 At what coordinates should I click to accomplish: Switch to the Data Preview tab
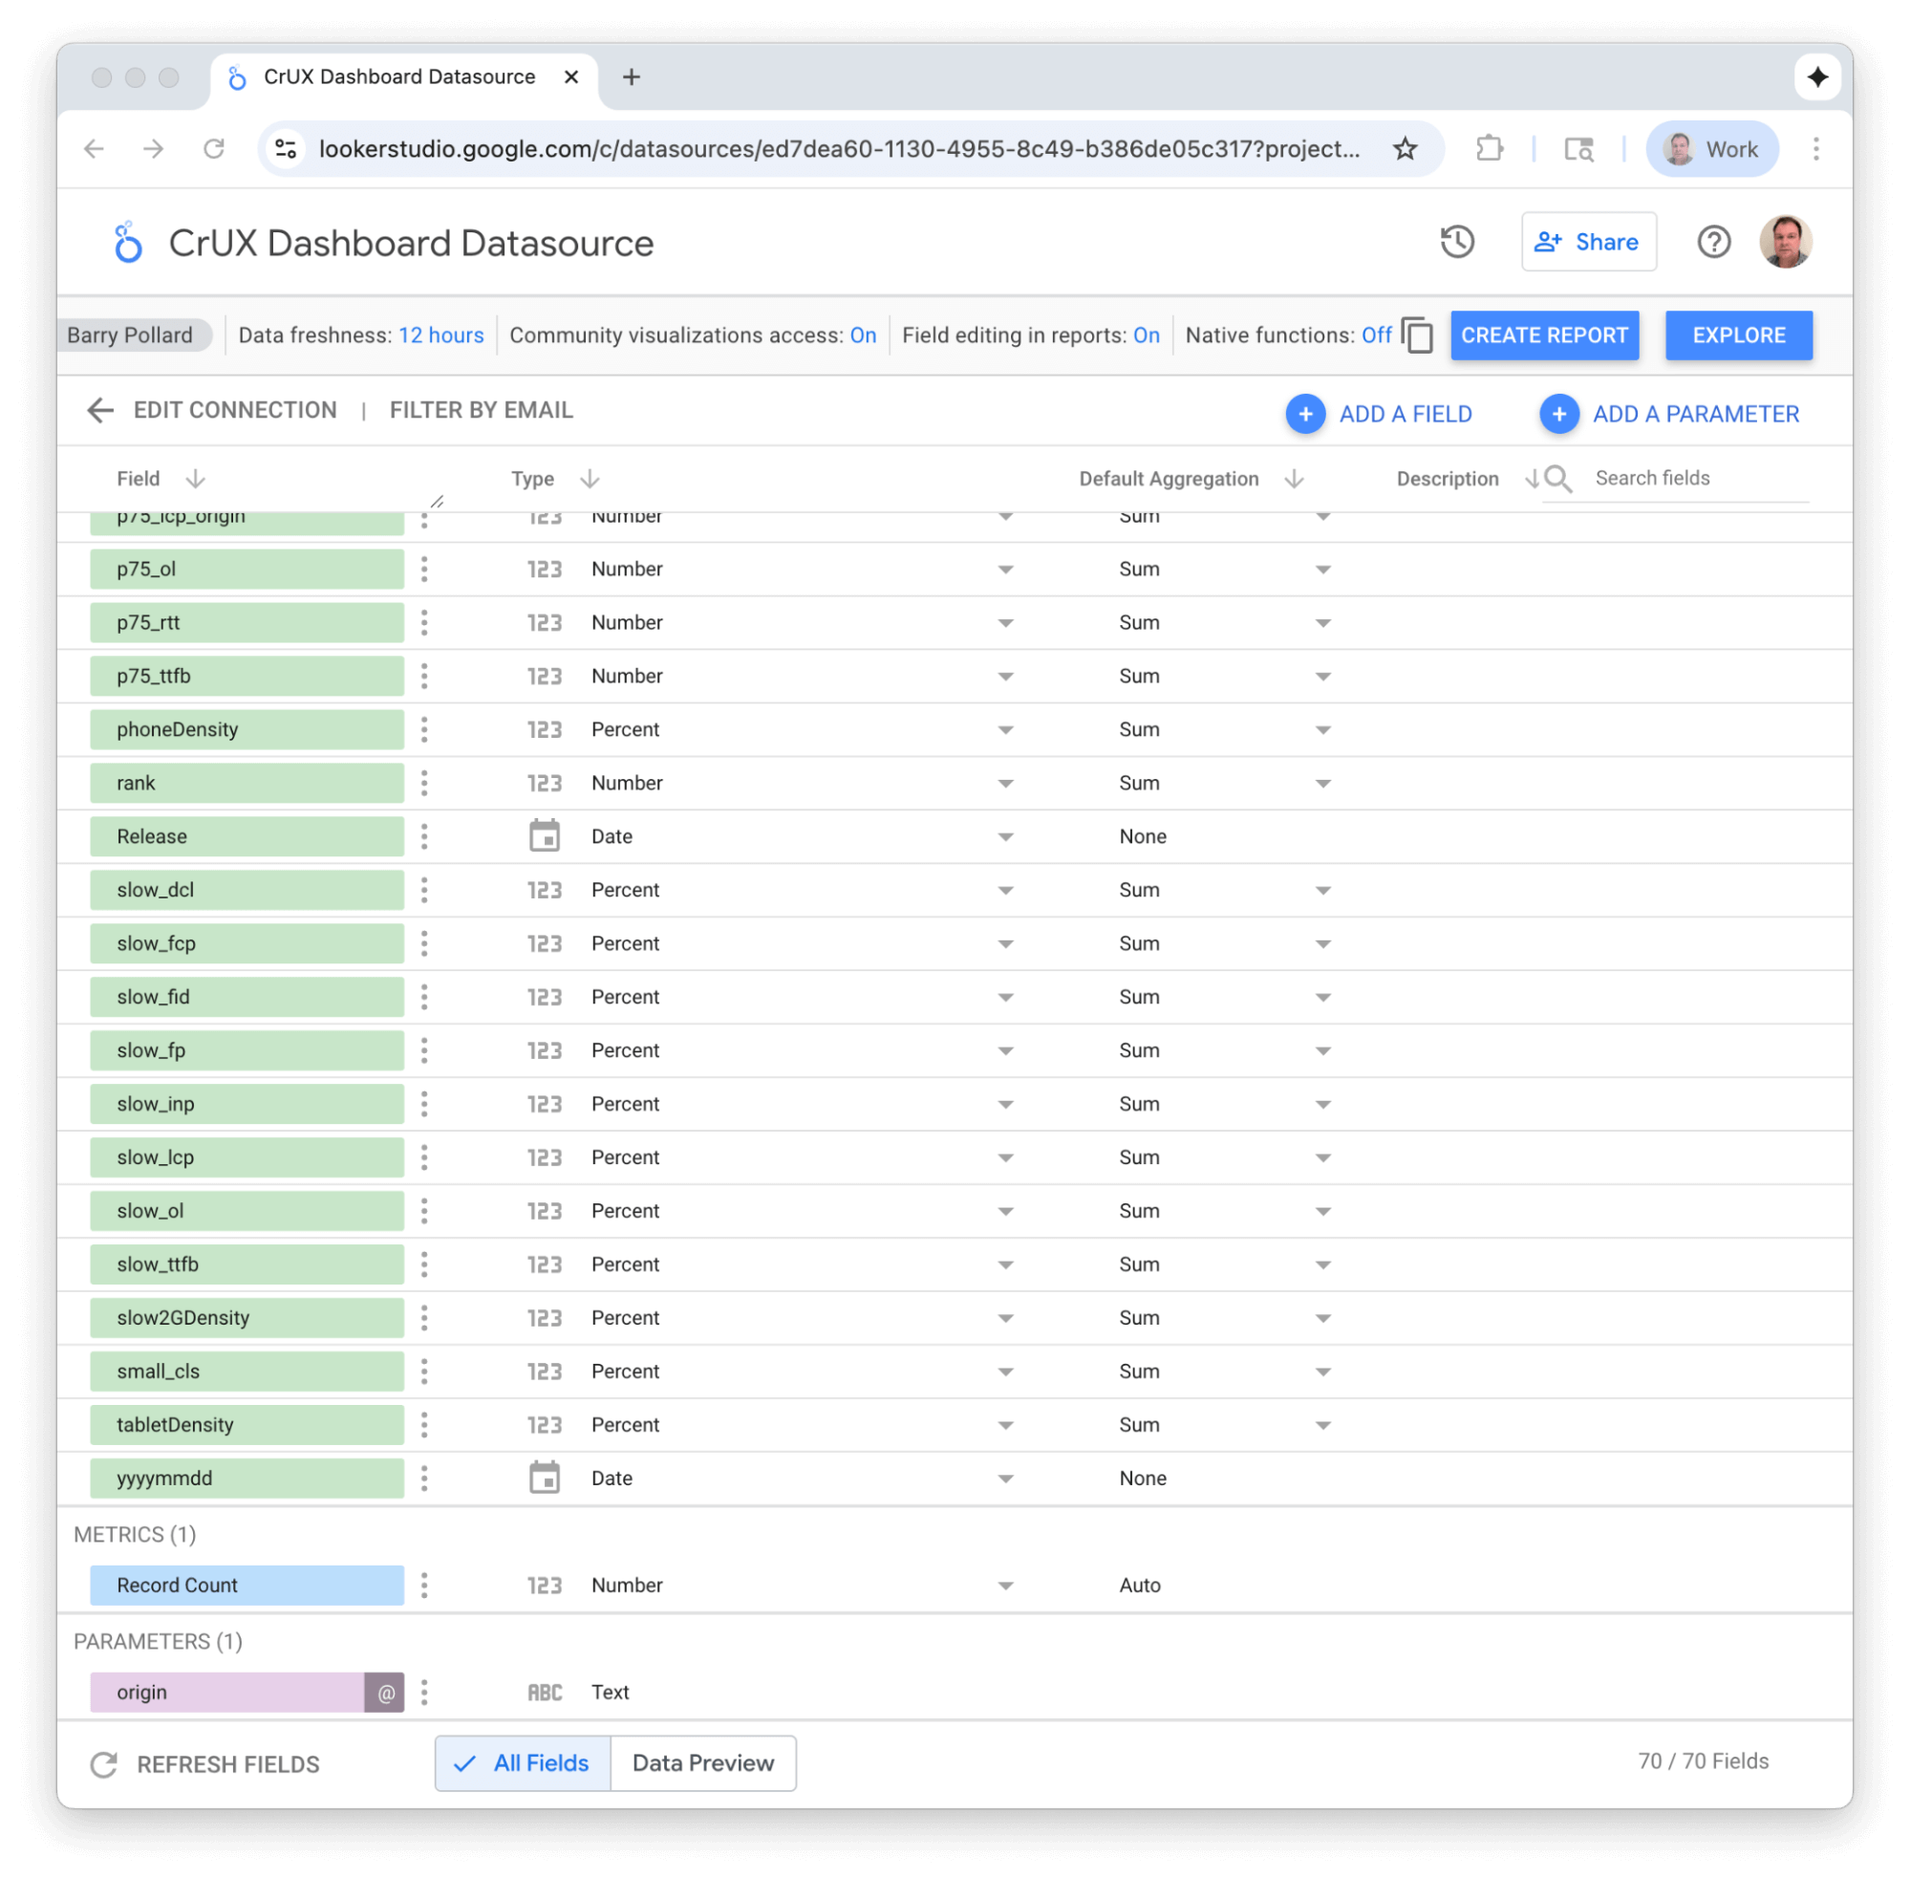[x=703, y=1763]
